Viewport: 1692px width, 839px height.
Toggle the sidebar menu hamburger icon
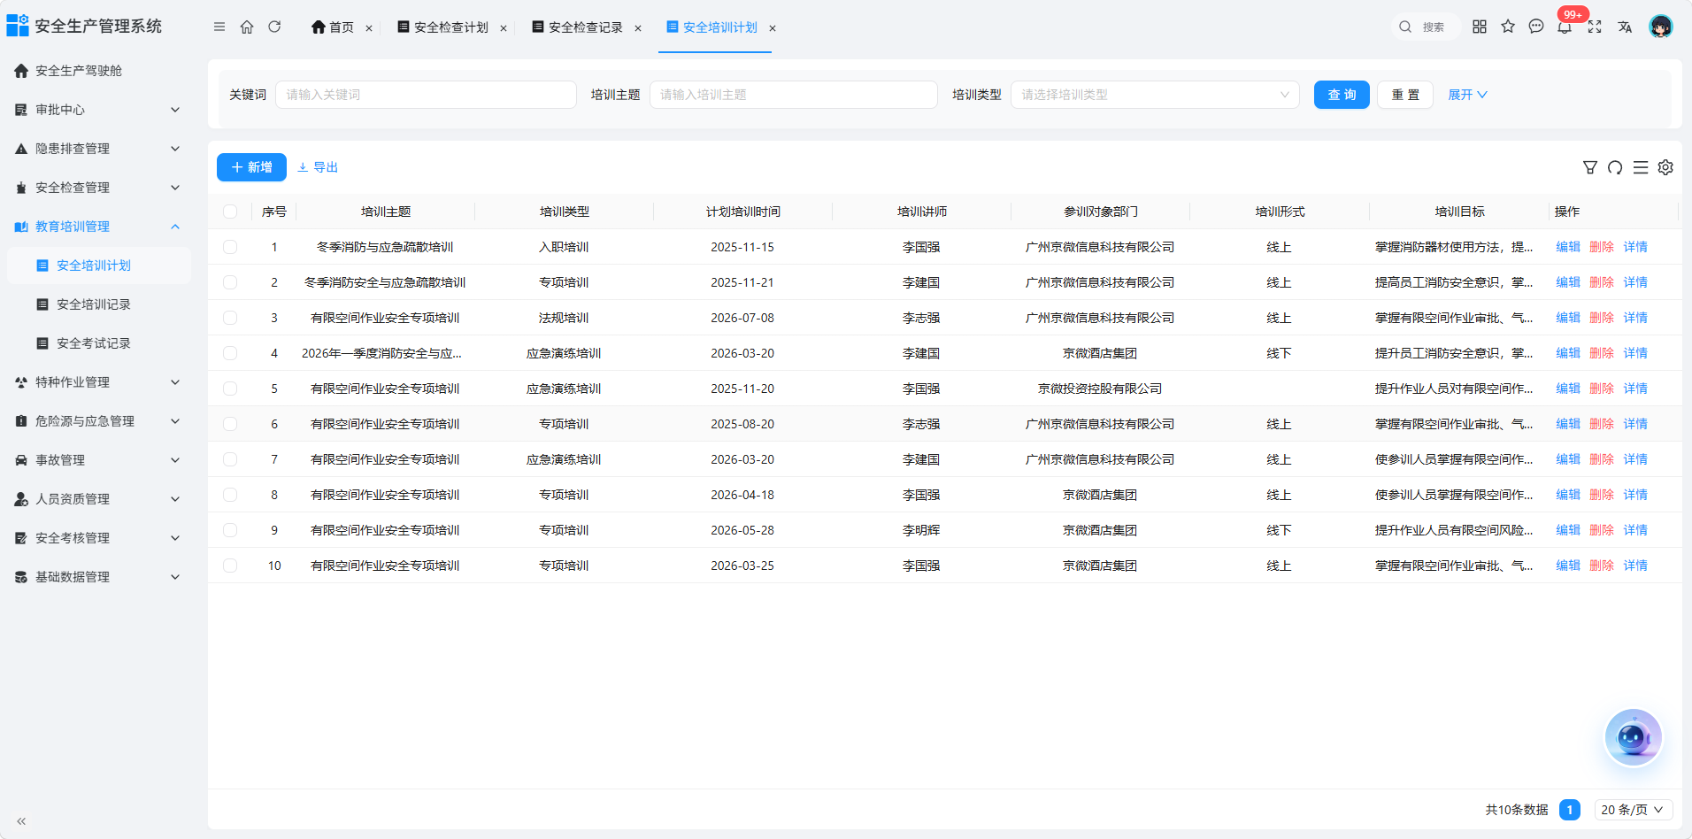[x=219, y=27]
